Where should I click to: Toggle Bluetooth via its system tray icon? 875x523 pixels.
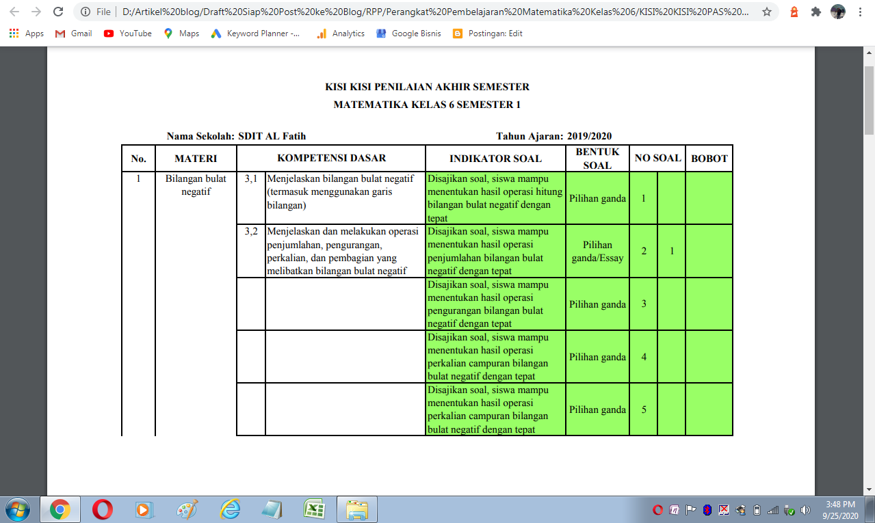pyautogui.click(x=706, y=509)
